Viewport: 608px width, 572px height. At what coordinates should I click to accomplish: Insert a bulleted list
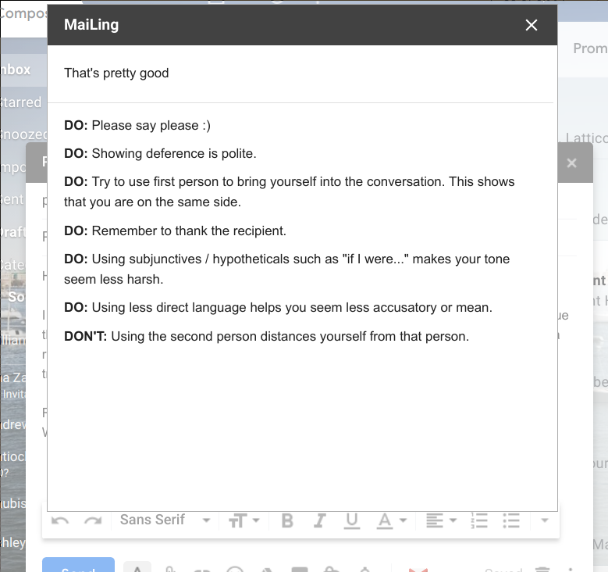511,520
